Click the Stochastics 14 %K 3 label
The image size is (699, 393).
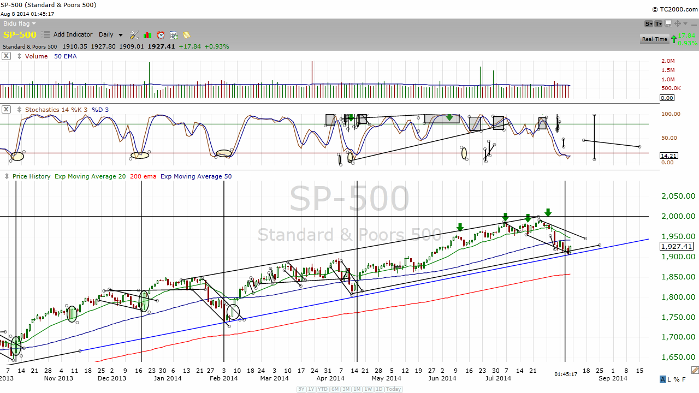[x=56, y=110]
